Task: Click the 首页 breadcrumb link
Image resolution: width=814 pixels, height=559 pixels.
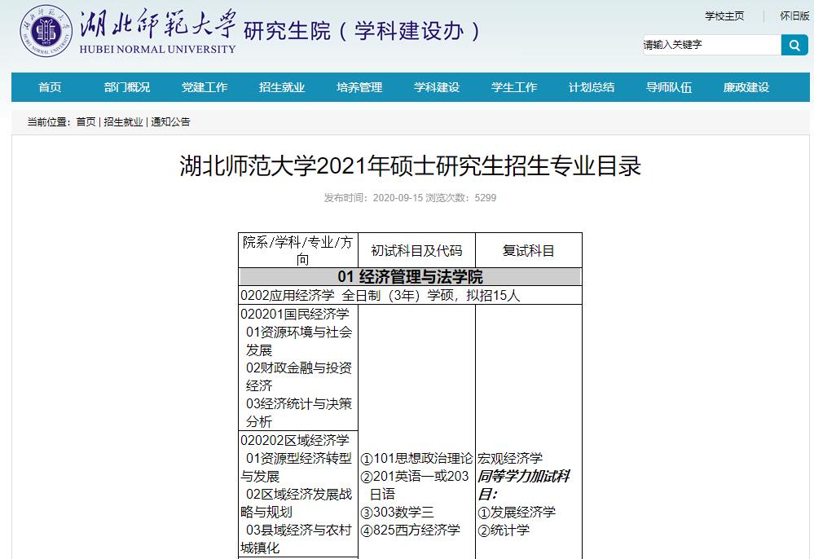Action: [86, 122]
